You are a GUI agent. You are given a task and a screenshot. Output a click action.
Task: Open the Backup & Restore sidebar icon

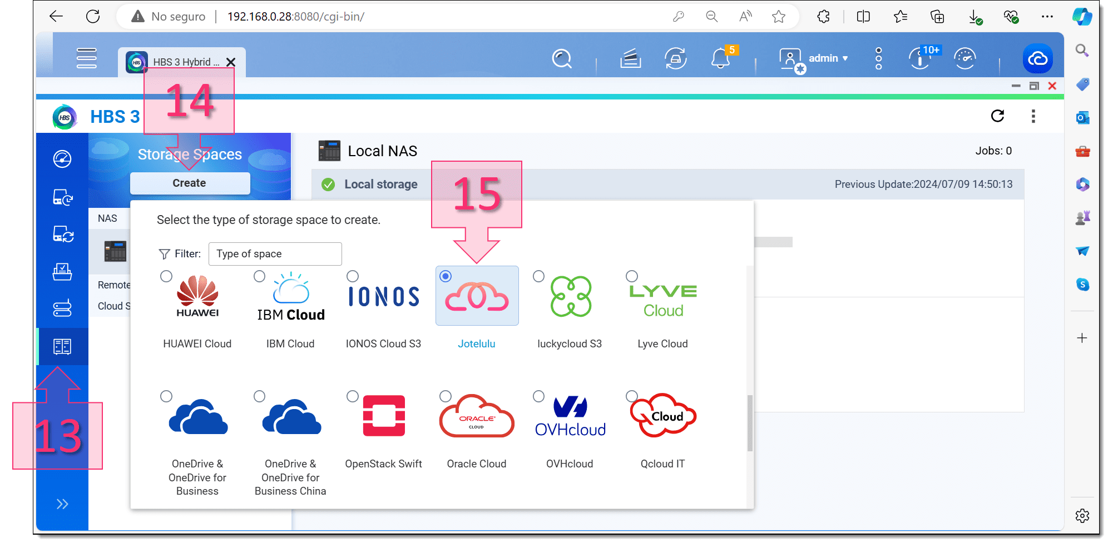tap(62, 197)
